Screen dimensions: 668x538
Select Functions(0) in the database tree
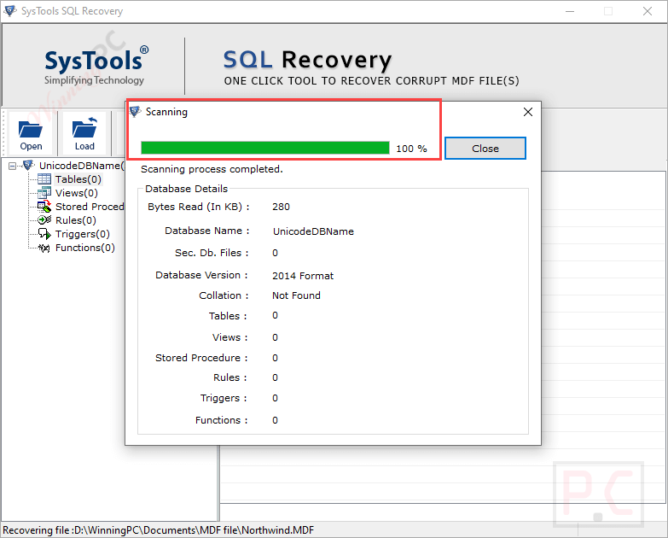[85, 248]
